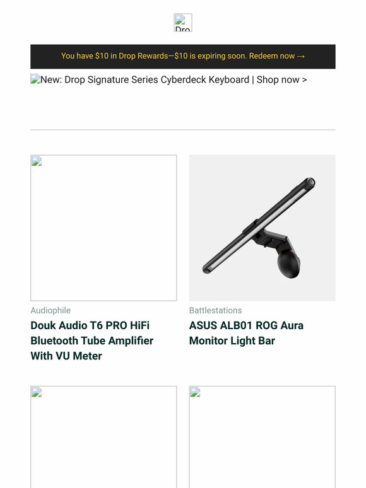Image resolution: width=366 pixels, height=488 pixels.
Task: Click the With VU Meter title line
Action: click(x=66, y=356)
